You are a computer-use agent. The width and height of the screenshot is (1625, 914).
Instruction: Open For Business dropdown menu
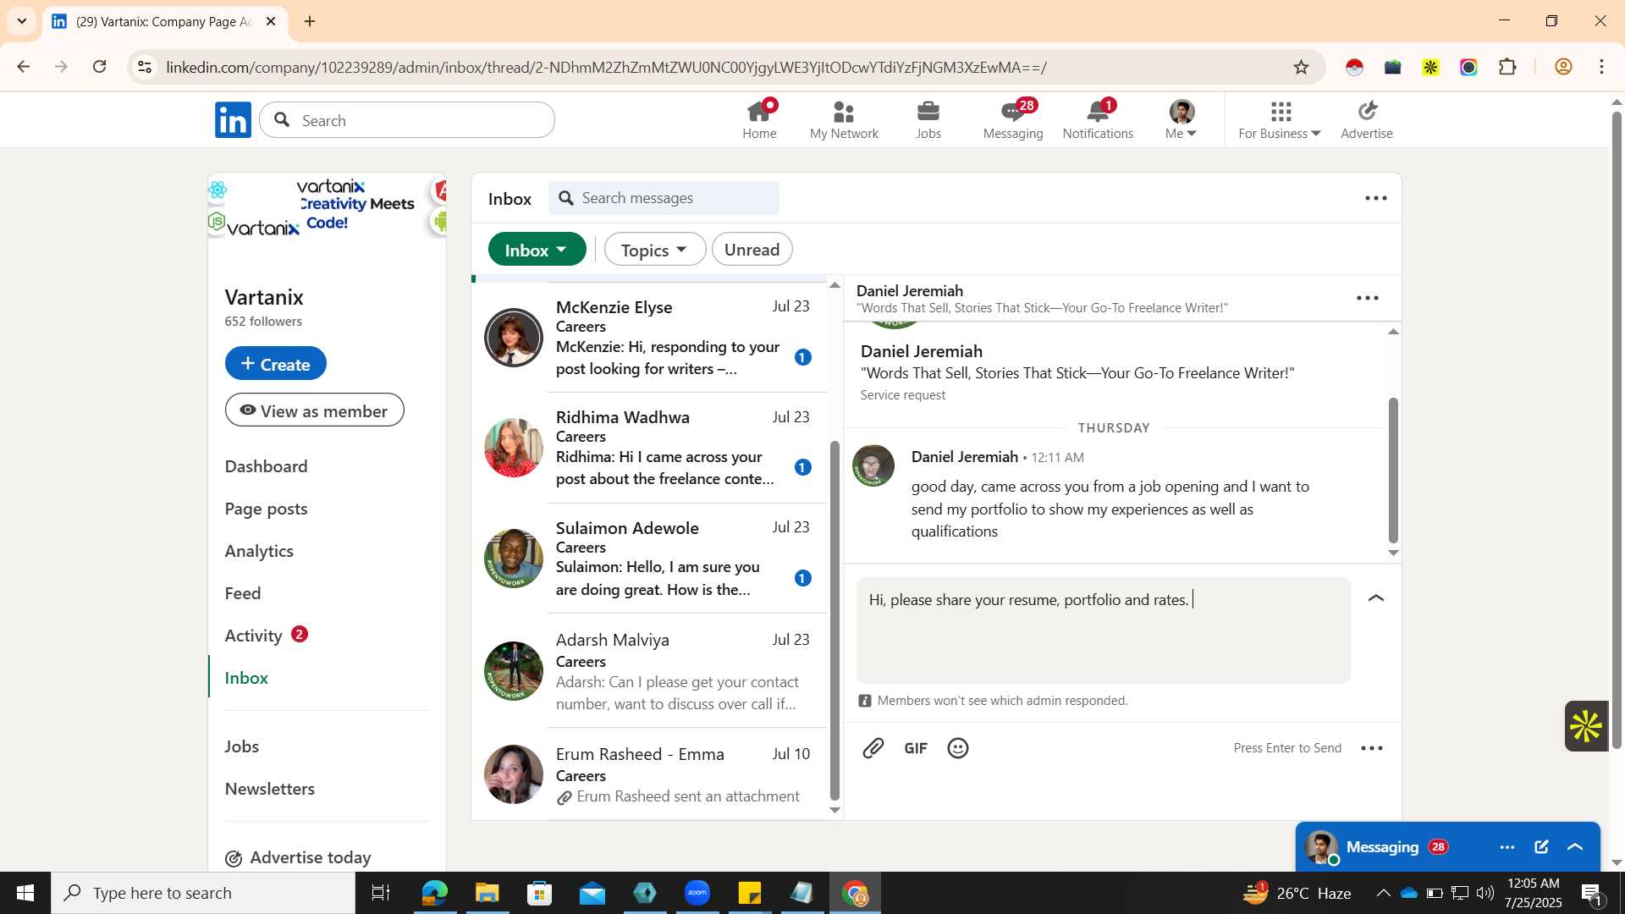[1280, 119]
